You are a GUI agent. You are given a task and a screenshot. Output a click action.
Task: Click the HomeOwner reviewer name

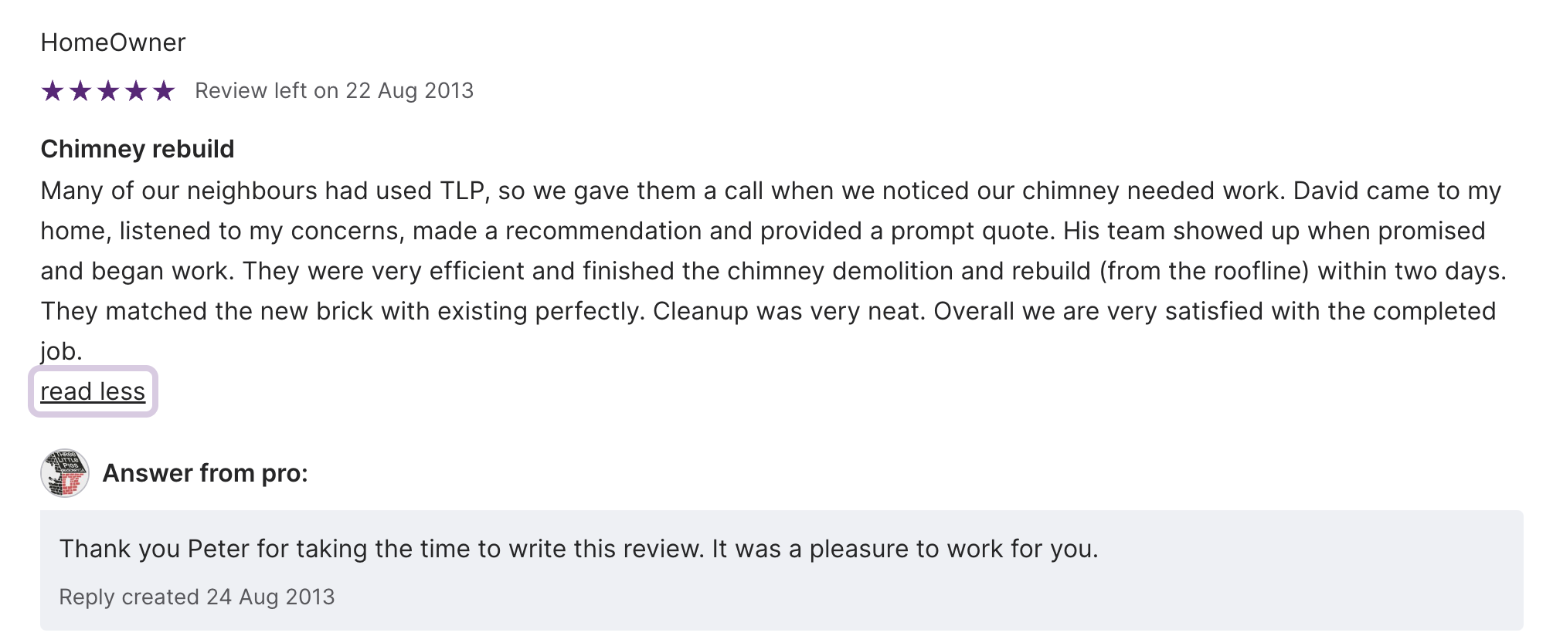pyautogui.click(x=113, y=42)
